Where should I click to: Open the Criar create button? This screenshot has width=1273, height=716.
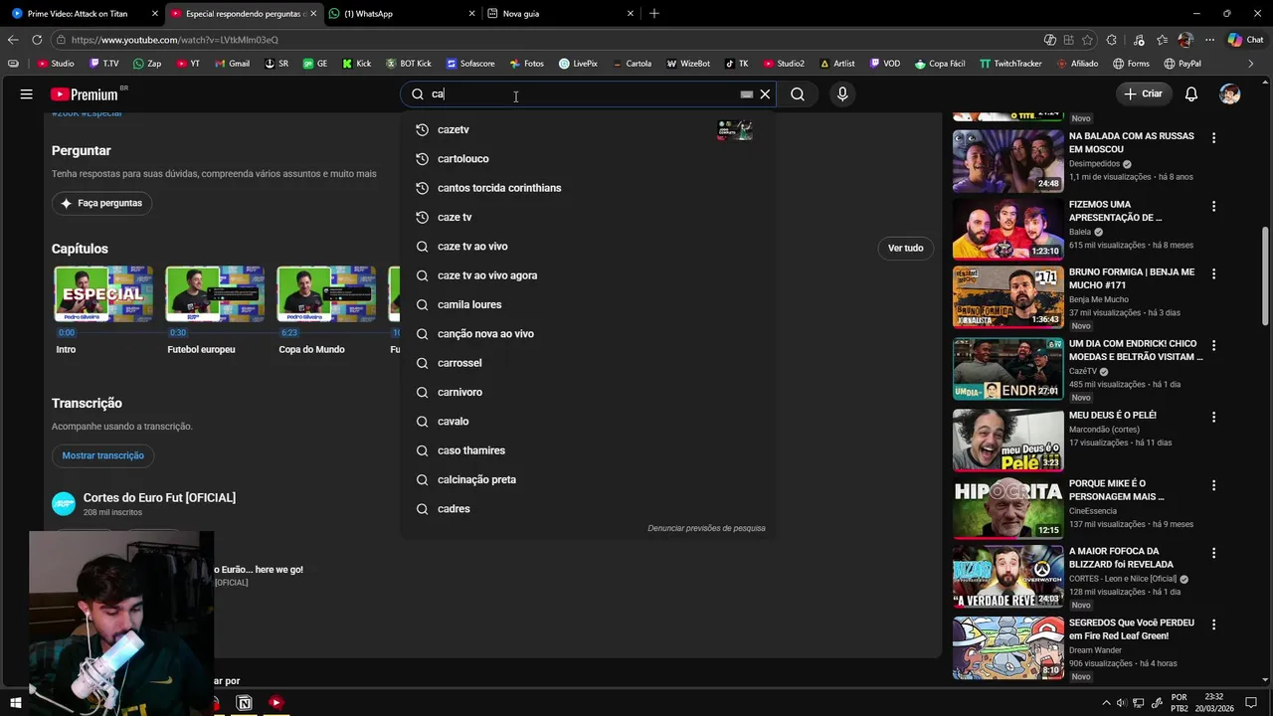[x=1143, y=93]
